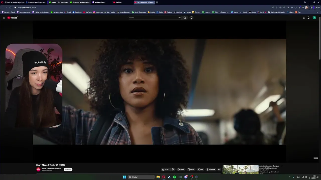Switch to the CtrlV.sk browser tab

[14, 2]
